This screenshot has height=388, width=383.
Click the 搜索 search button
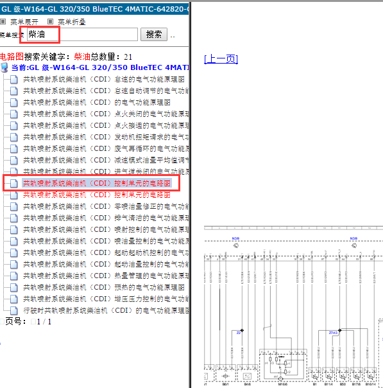pos(154,35)
